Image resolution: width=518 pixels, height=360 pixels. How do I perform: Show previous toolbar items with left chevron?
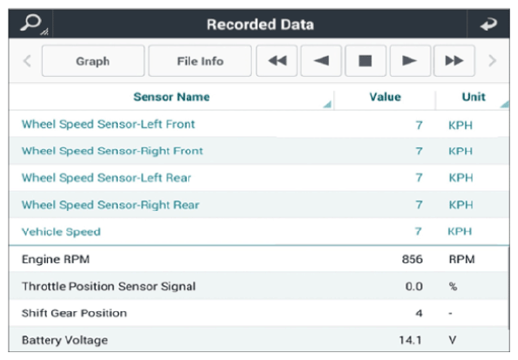pyautogui.click(x=27, y=61)
